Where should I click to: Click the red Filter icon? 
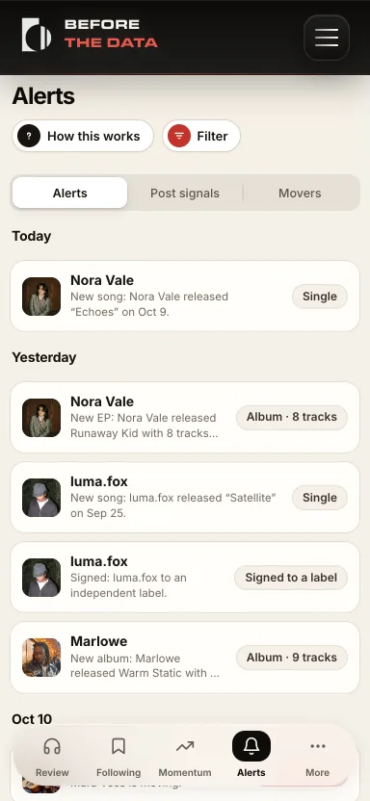(x=179, y=136)
